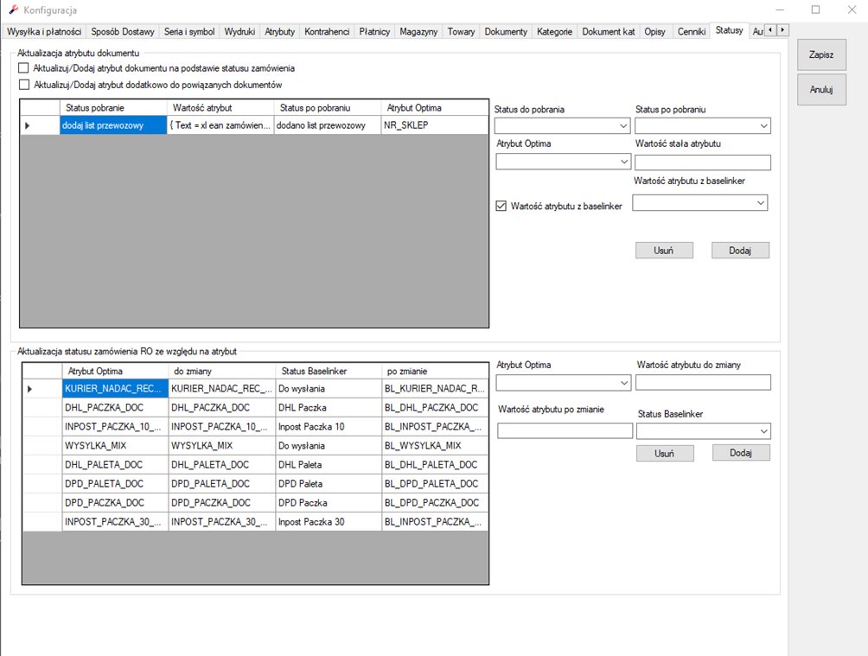
Task: Select the 'dodano list przewozowy' cell
Action: pos(327,125)
